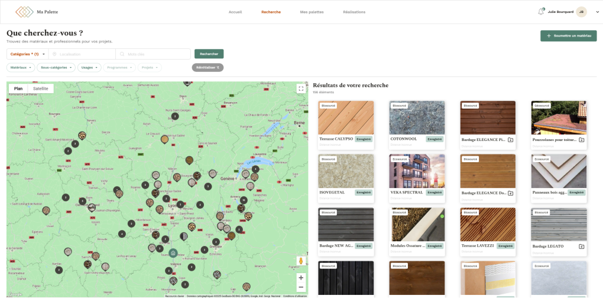Toggle Enregistré status on COTONWOOL card
This screenshot has width=603, height=299.
435,140
